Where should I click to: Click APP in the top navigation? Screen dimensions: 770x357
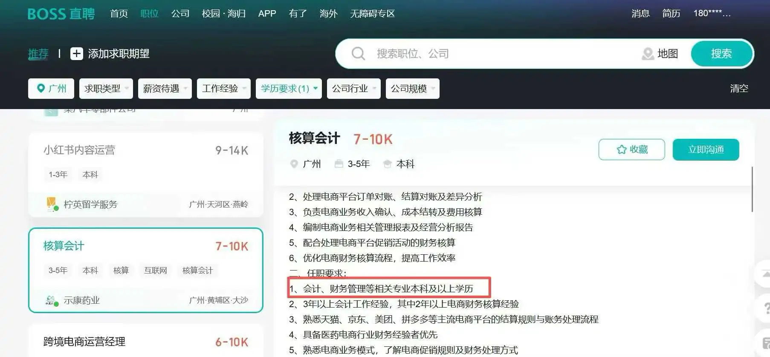point(267,14)
